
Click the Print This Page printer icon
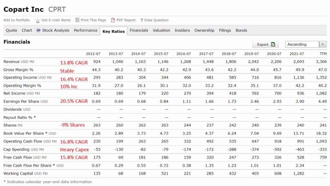coord(77,20)
